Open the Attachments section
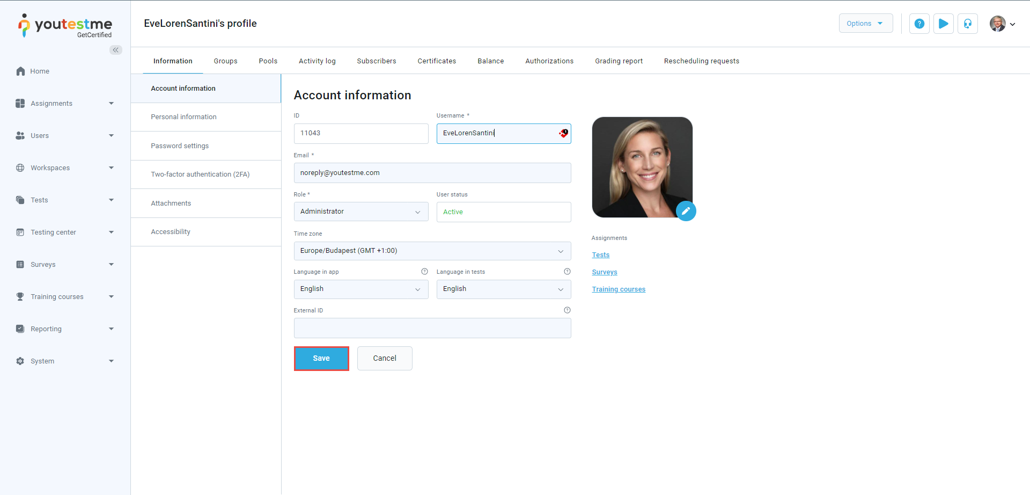 point(206,203)
